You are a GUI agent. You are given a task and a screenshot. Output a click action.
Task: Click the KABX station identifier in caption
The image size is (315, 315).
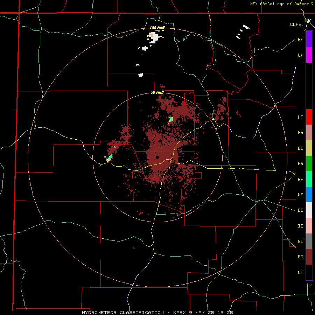(180, 313)
